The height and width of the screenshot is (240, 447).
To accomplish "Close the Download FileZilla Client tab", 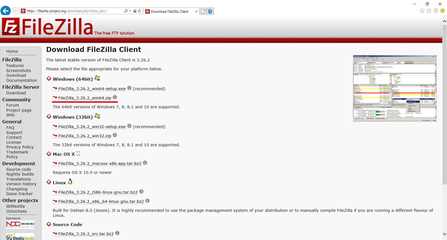I will point(196,11).
